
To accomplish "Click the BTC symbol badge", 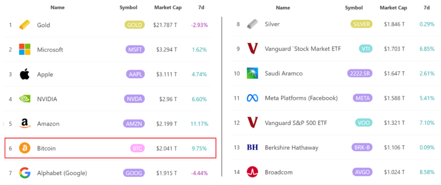I will [137, 148].
